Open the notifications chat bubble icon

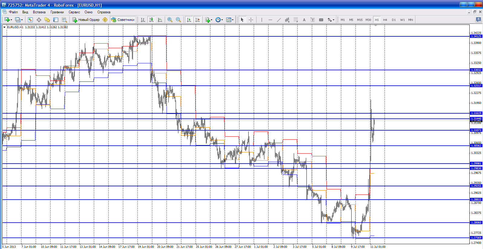[478, 20]
